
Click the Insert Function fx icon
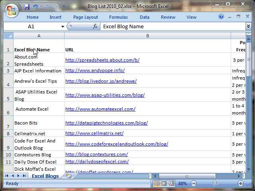point(95,26)
